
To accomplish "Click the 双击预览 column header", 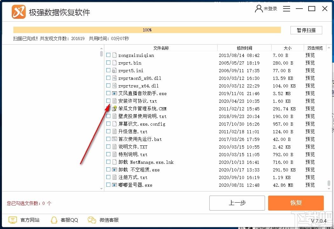I will click(315, 48).
